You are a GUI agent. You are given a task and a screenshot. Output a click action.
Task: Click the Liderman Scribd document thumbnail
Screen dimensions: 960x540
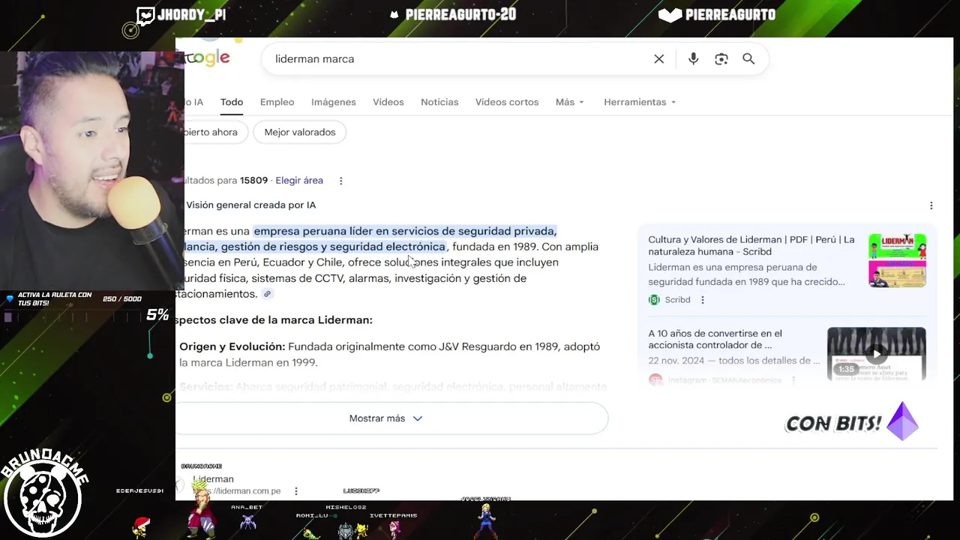(897, 260)
